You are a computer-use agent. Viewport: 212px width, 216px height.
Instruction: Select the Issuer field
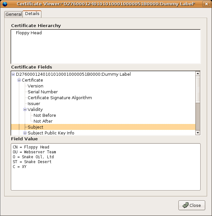[x=34, y=104]
